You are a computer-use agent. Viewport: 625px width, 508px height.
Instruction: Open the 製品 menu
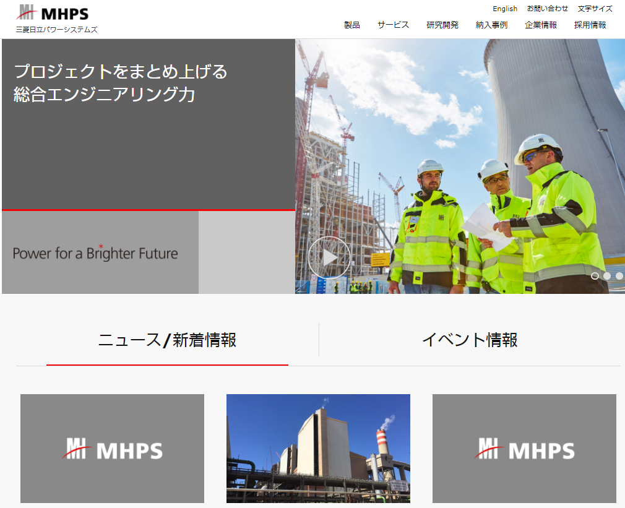(x=352, y=25)
